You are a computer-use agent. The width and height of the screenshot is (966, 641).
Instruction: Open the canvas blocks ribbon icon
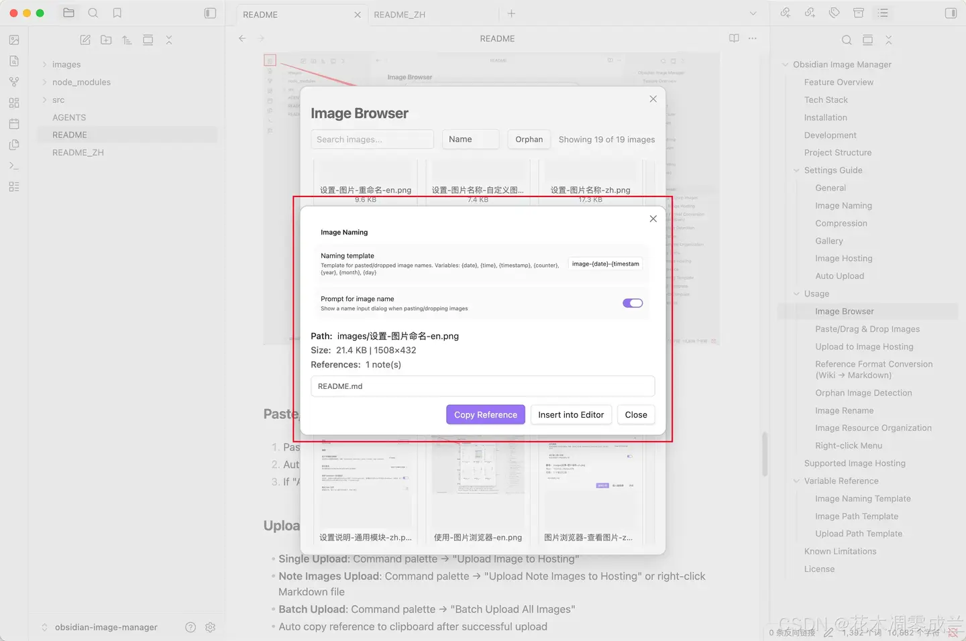(14, 103)
